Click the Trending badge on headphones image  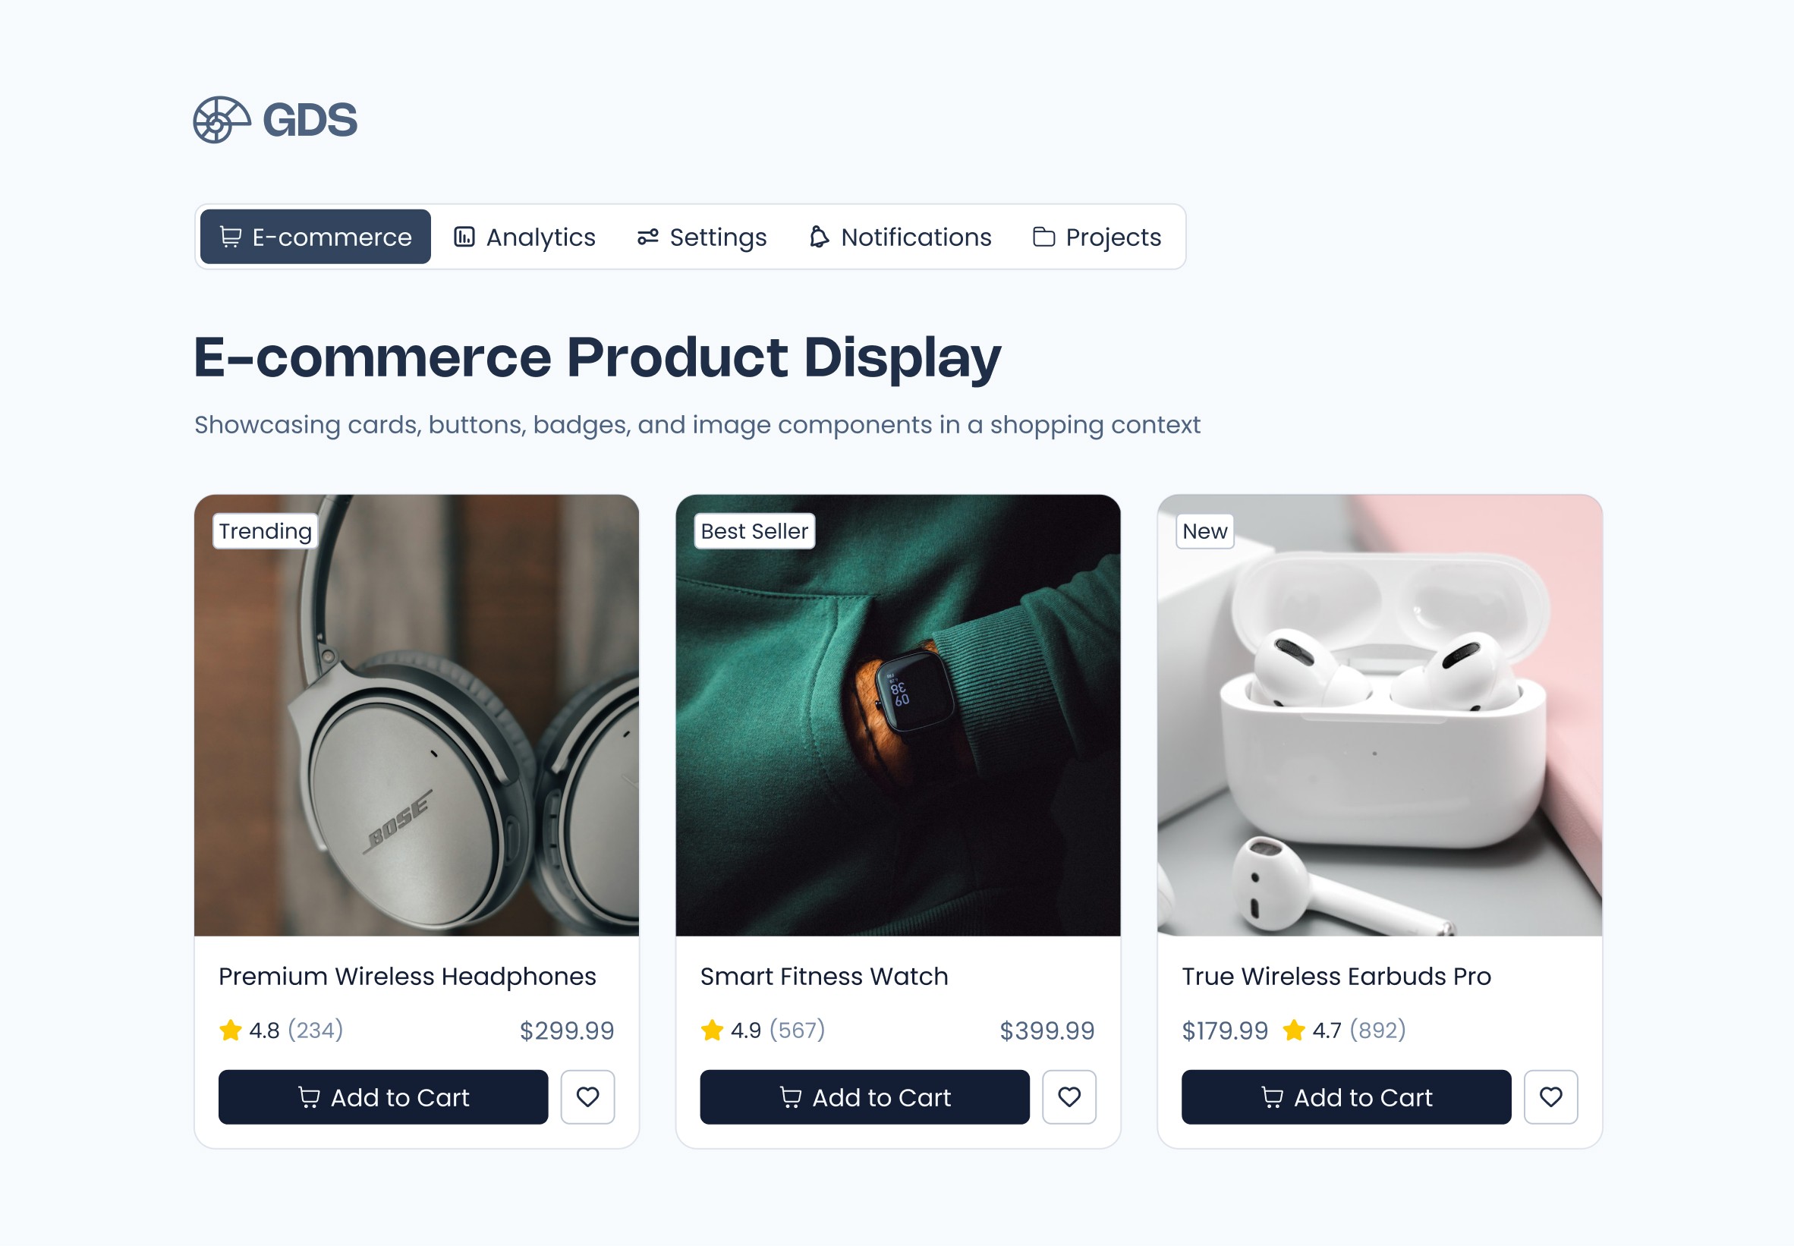coord(266,531)
